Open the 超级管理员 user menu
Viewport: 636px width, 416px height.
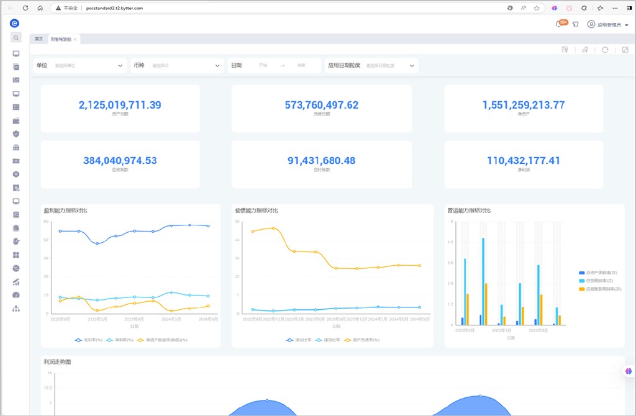tap(608, 24)
